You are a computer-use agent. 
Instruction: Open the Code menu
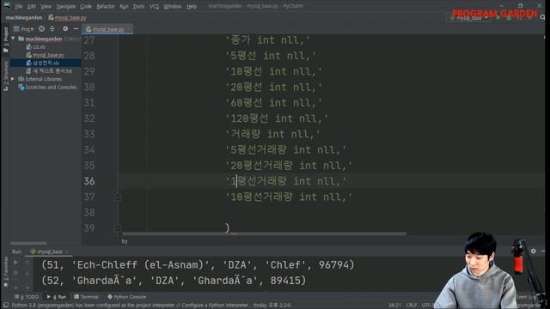(x=86, y=6)
